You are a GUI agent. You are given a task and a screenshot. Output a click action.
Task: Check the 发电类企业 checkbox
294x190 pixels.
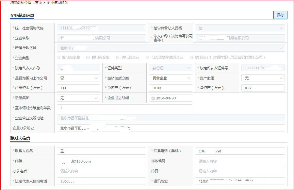(x=59, y=58)
